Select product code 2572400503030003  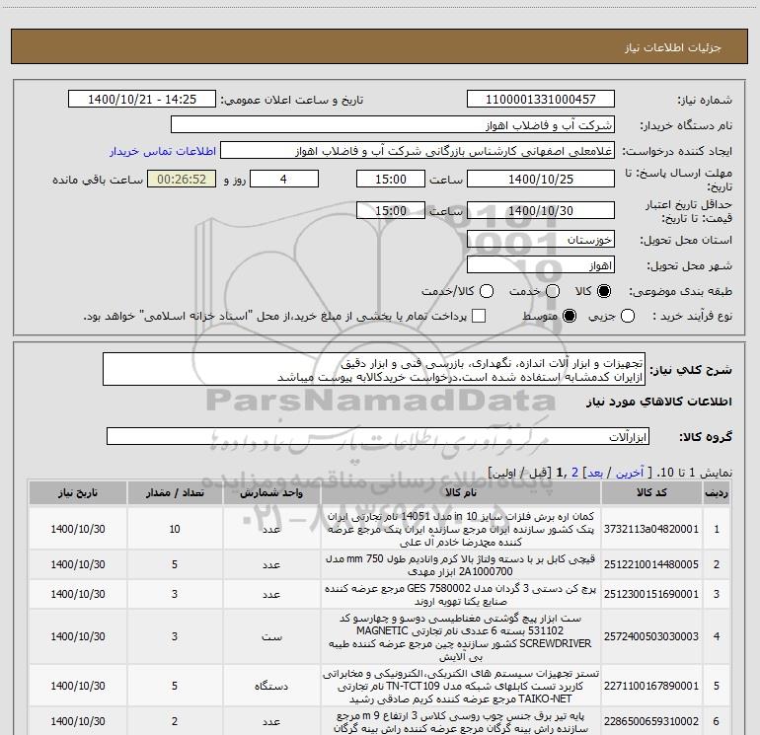pos(651,636)
